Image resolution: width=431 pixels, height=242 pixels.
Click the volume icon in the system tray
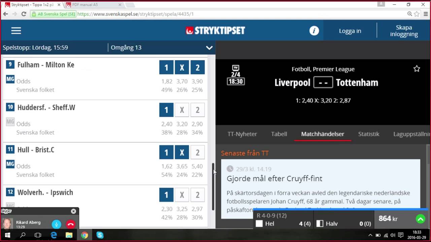[393, 235]
